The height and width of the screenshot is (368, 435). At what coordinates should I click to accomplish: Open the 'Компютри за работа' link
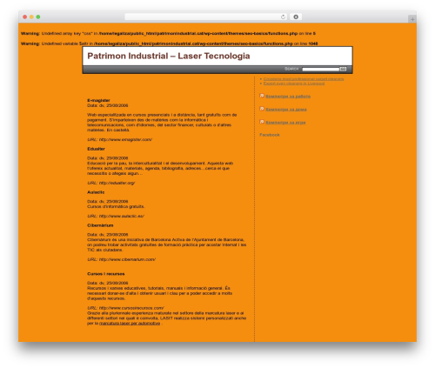click(x=288, y=97)
